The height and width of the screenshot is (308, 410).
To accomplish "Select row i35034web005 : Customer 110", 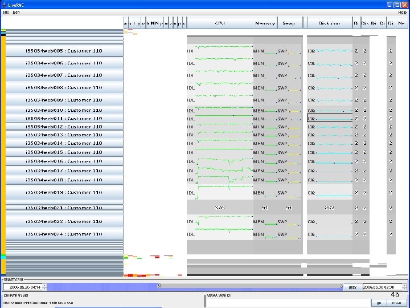I will 64,51.
